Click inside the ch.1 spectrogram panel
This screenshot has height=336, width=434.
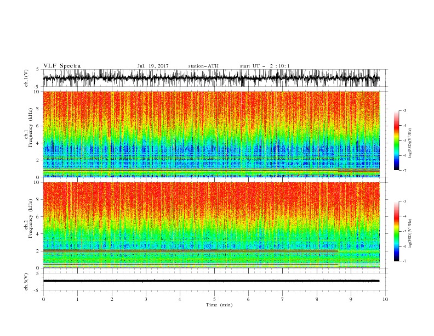point(212,134)
